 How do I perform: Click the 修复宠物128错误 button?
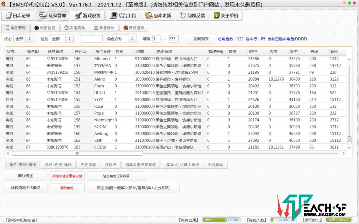[26, 188]
